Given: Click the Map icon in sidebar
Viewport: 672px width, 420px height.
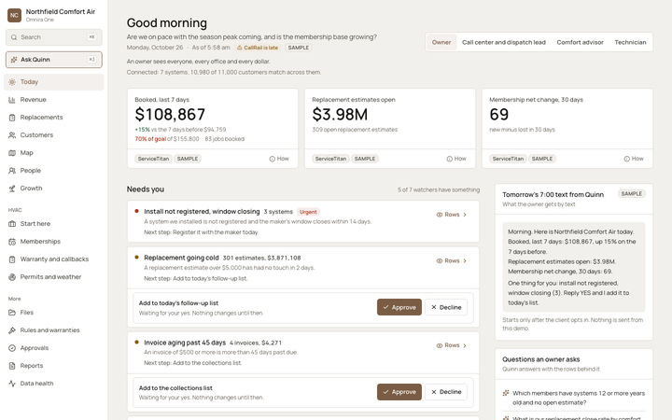Looking at the screenshot, I should pyautogui.click(x=12, y=153).
